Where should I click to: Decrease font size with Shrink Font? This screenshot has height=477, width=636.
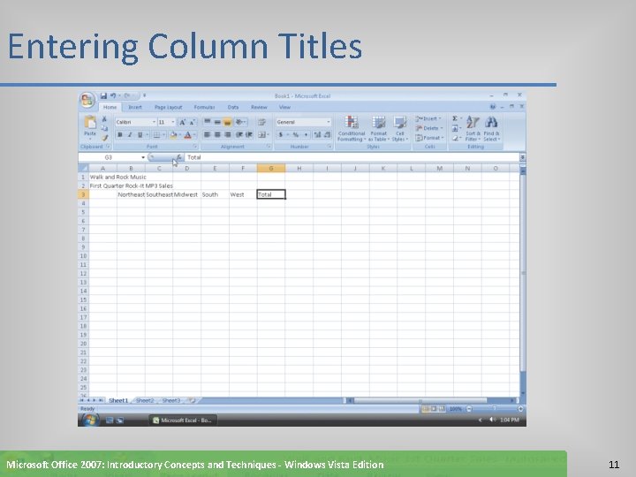coord(193,122)
